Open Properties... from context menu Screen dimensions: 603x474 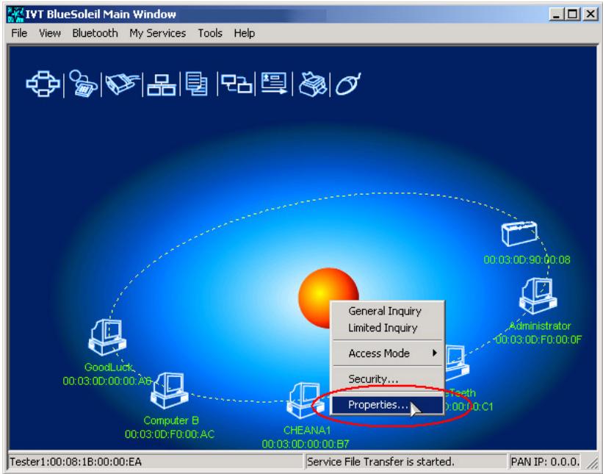(388, 405)
